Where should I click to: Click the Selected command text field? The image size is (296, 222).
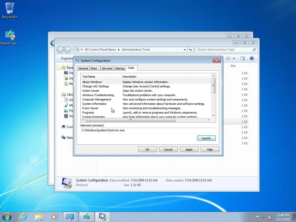point(148,131)
